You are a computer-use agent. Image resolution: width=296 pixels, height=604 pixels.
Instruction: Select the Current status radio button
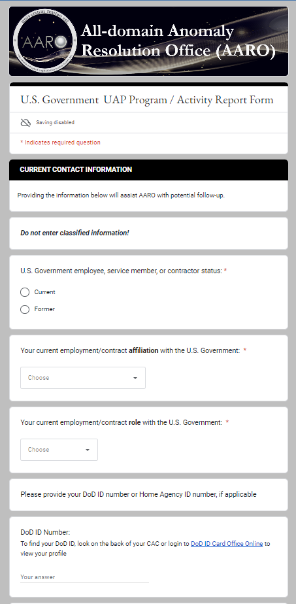click(x=25, y=292)
